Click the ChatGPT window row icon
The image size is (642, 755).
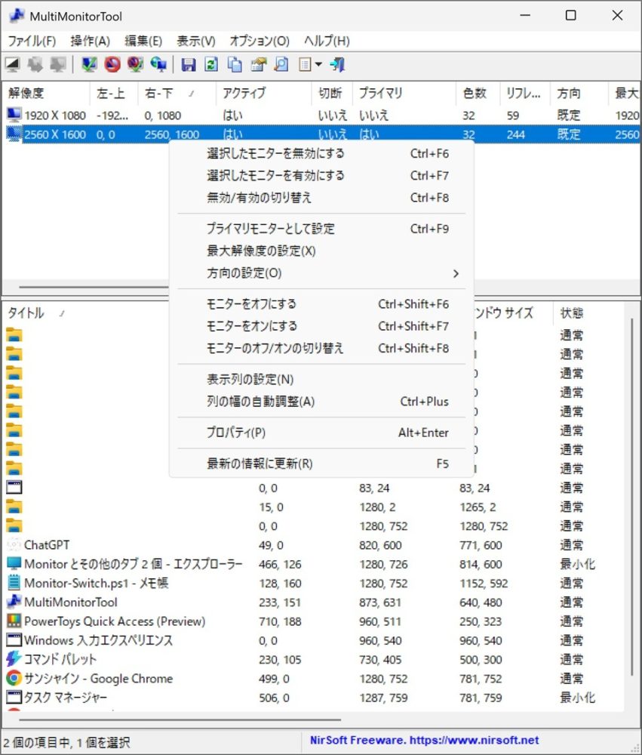point(14,544)
